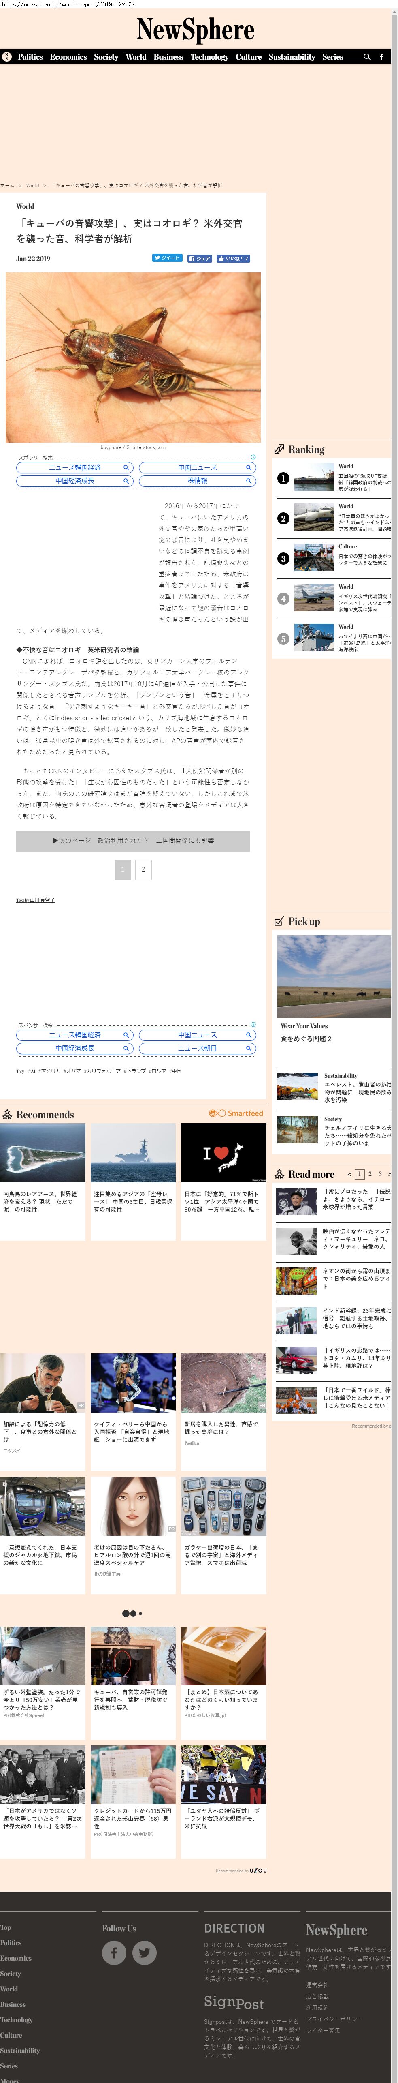
Task: Click the ニュース韓国経済 sponsor search above article text
Action: (74, 467)
